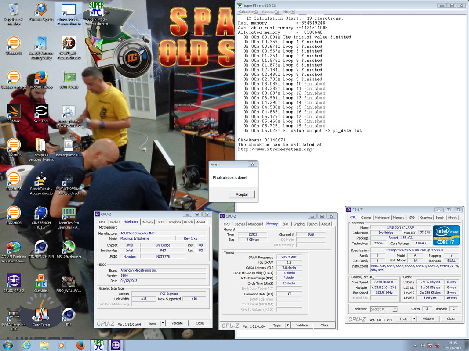Select SPD tab in Mainboard CPU-Z window
Image resolution: width=469 pixels, height=351 pixels.
160,222
